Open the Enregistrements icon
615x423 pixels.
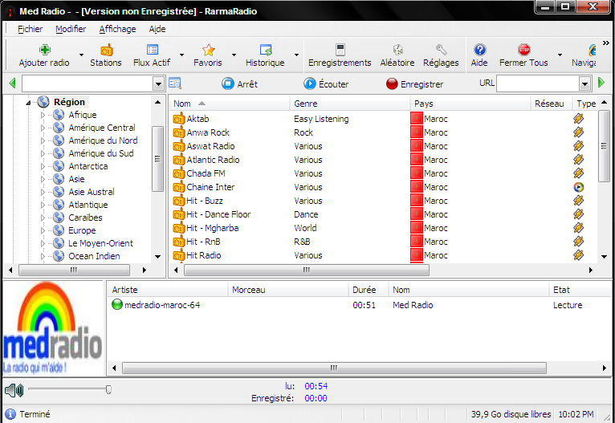coord(340,50)
